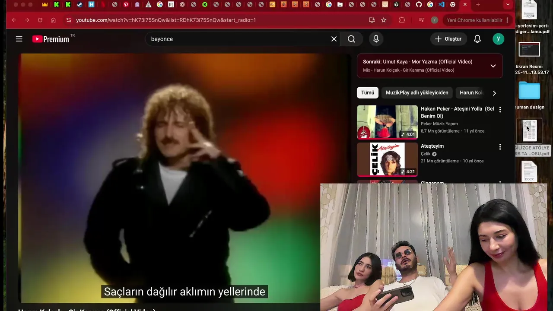Switch to the blue H tab
The height and width of the screenshot is (311, 553).
(x=91, y=4)
